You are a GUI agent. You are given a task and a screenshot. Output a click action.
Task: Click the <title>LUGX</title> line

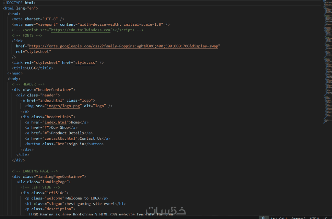click(32, 68)
